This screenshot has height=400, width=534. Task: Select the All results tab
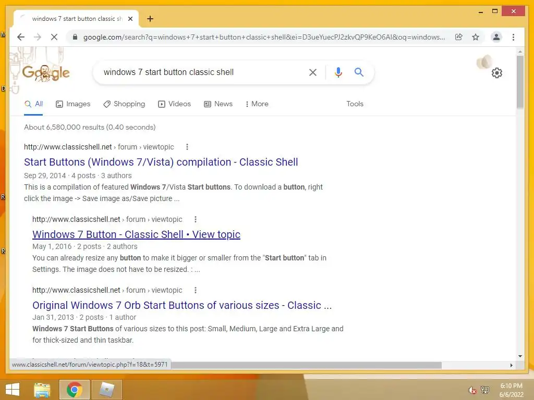tap(33, 104)
